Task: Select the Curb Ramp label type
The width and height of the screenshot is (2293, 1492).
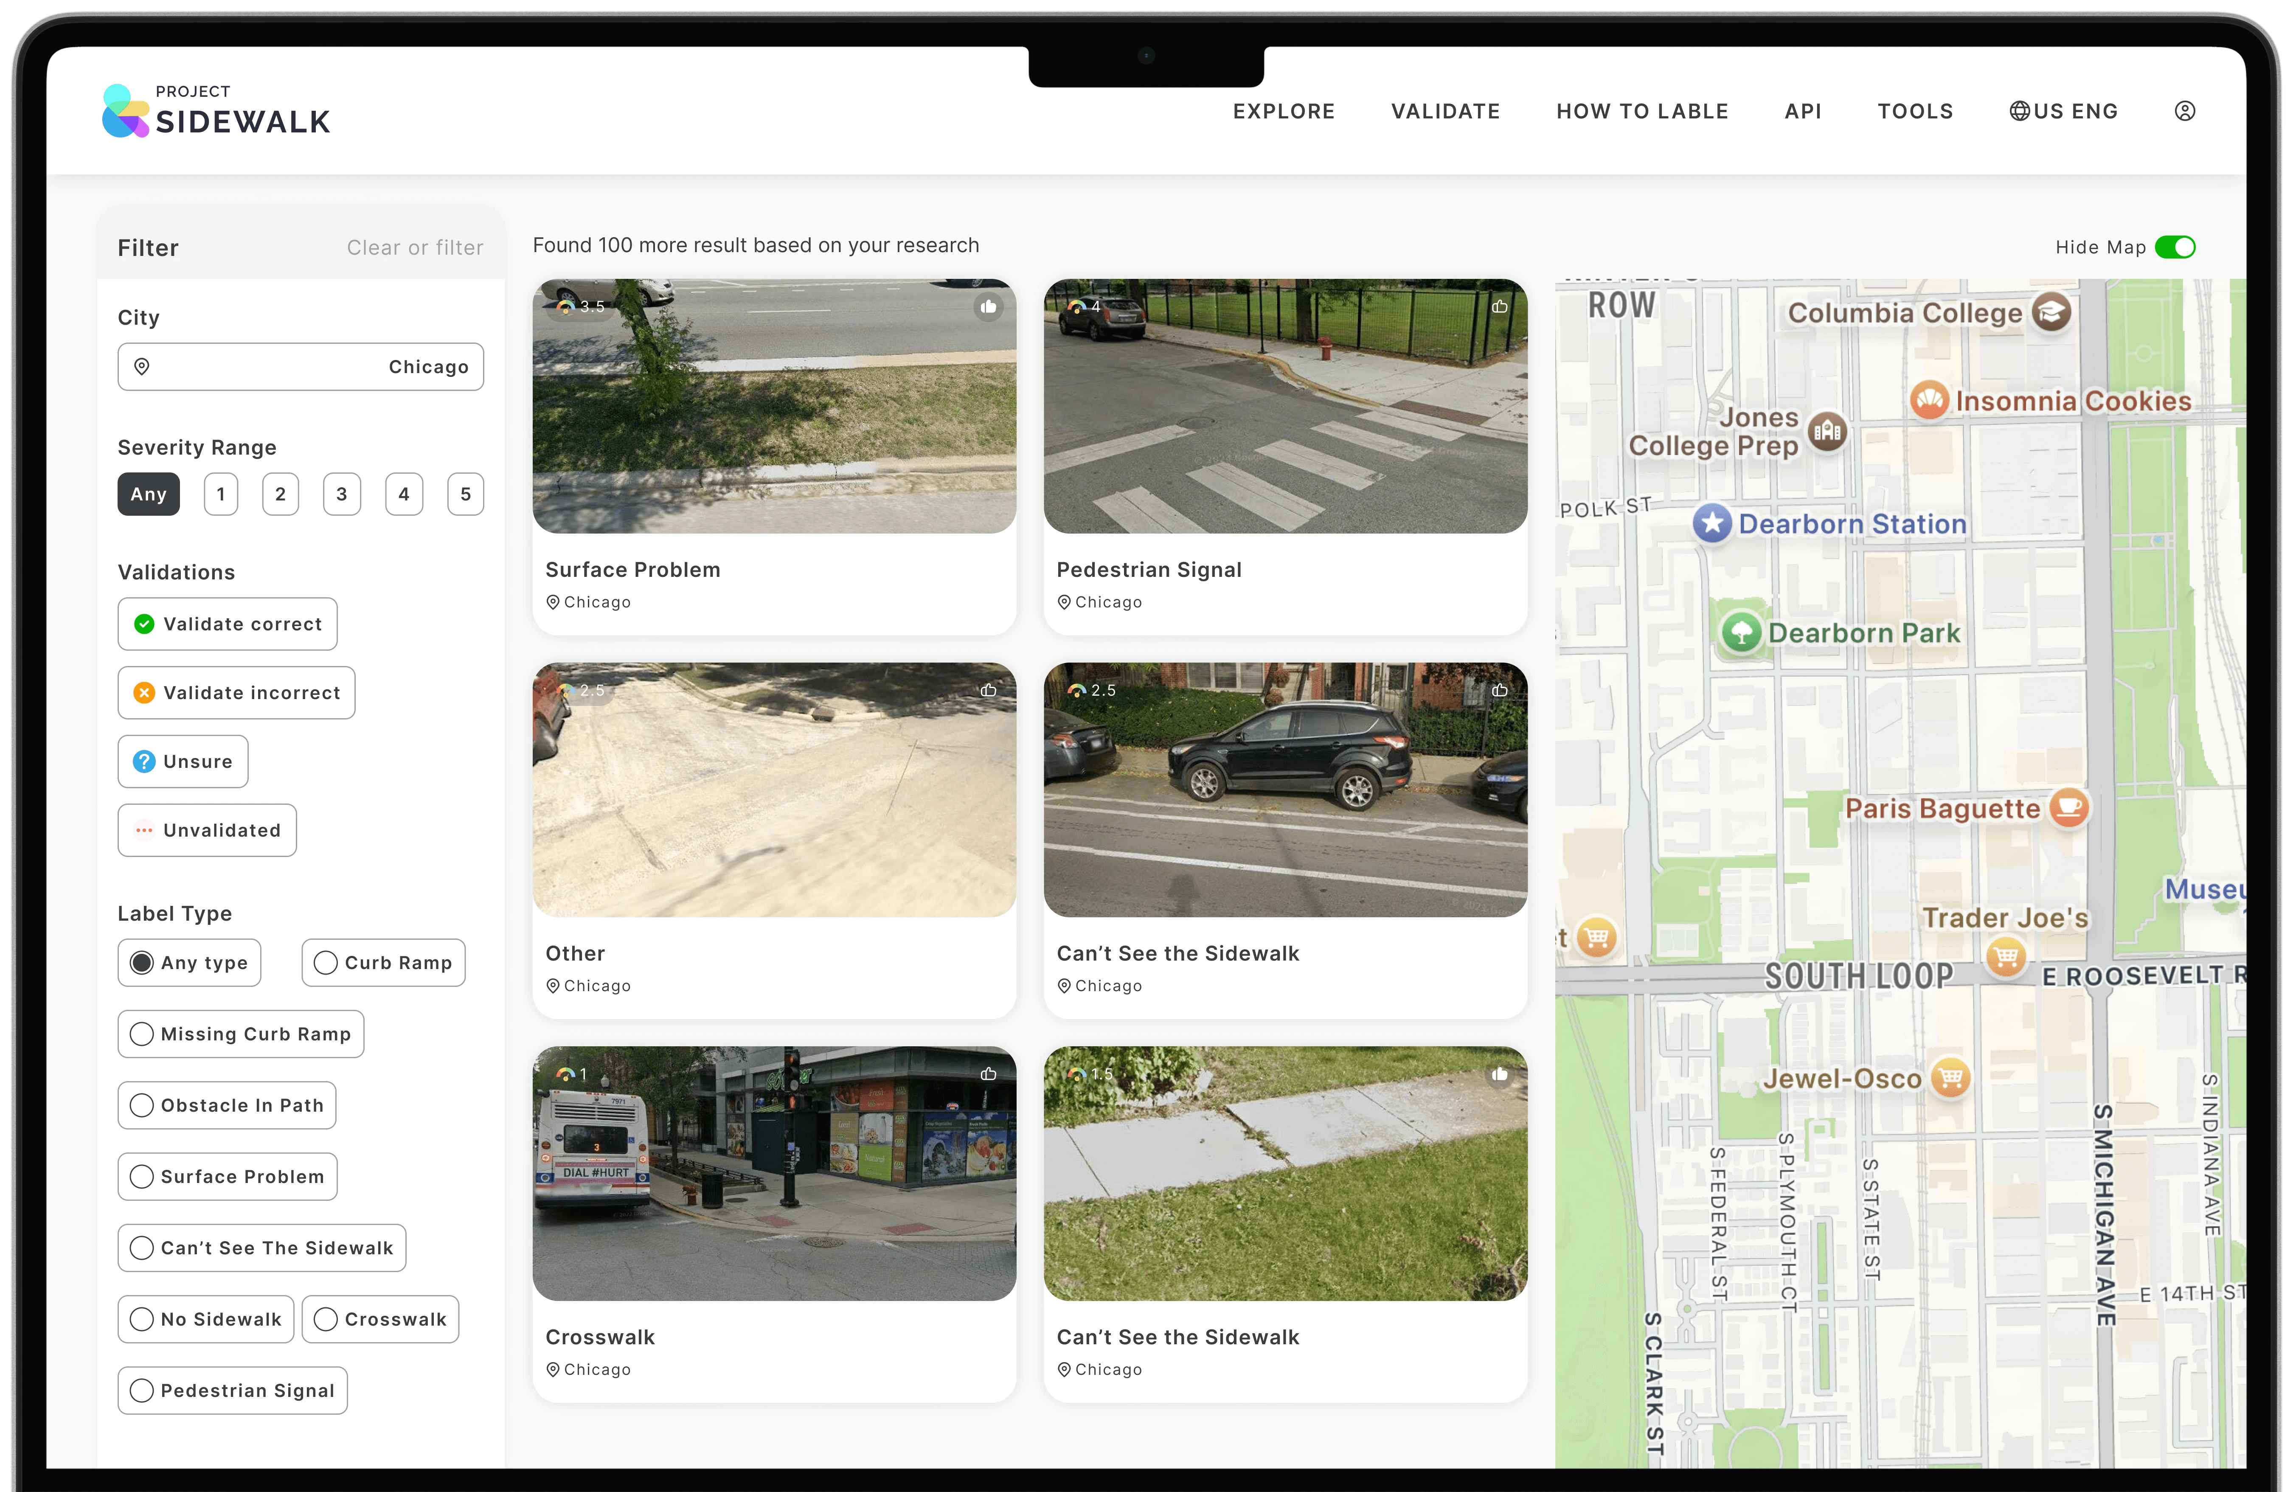Action: click(x=383, y=962)
